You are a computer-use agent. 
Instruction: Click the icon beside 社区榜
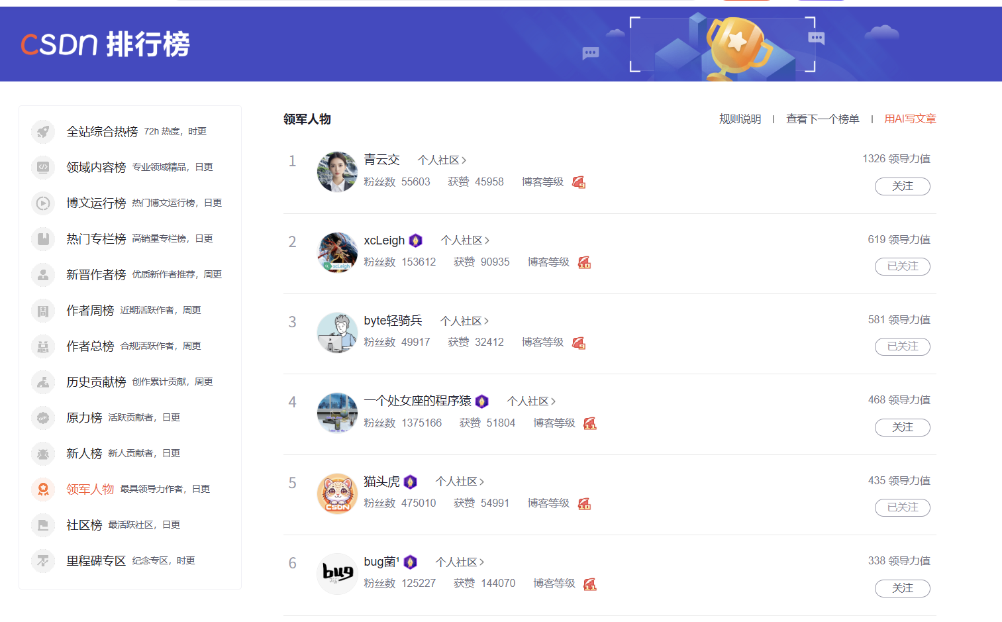pyautogui.click(x=43, y=525)
